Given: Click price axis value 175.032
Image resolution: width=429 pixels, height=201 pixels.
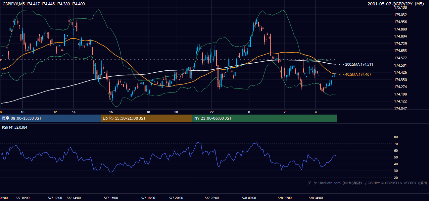Looking at the screenshot, I should (x=400, y=15).
